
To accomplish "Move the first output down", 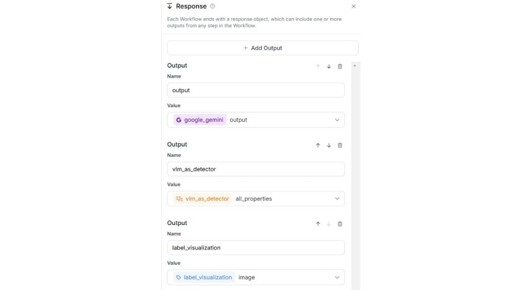I will [x=329, y=66].
